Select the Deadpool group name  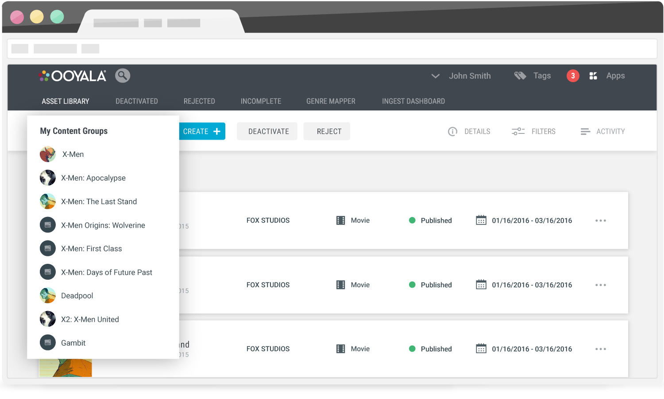coord(77,296)
